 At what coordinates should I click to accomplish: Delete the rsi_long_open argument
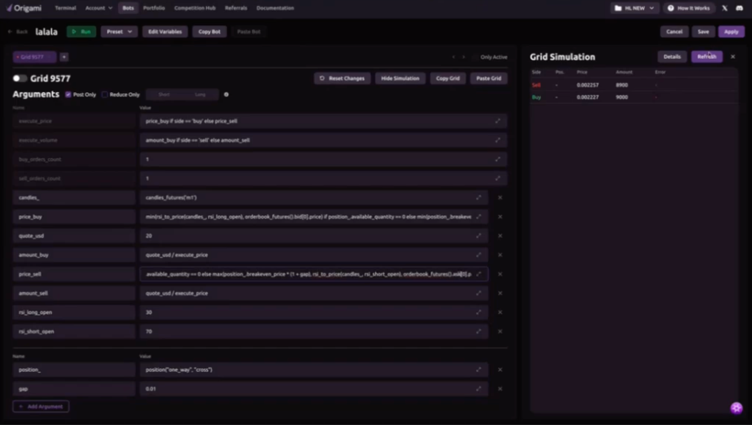coord(500,312)
